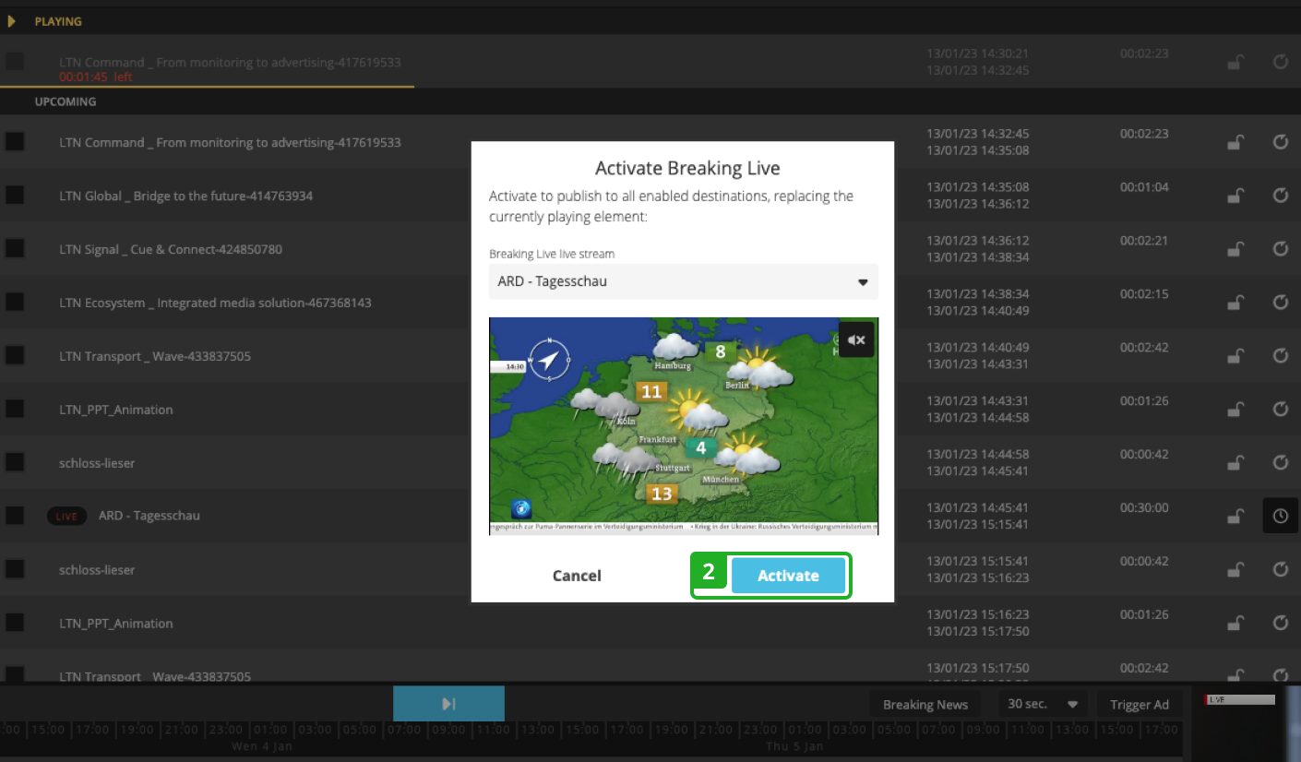The height and width of the screenshot is (762, 1301).
Task: Check the box beside ARD - Tagesschau live row
Action: [15, 516]
